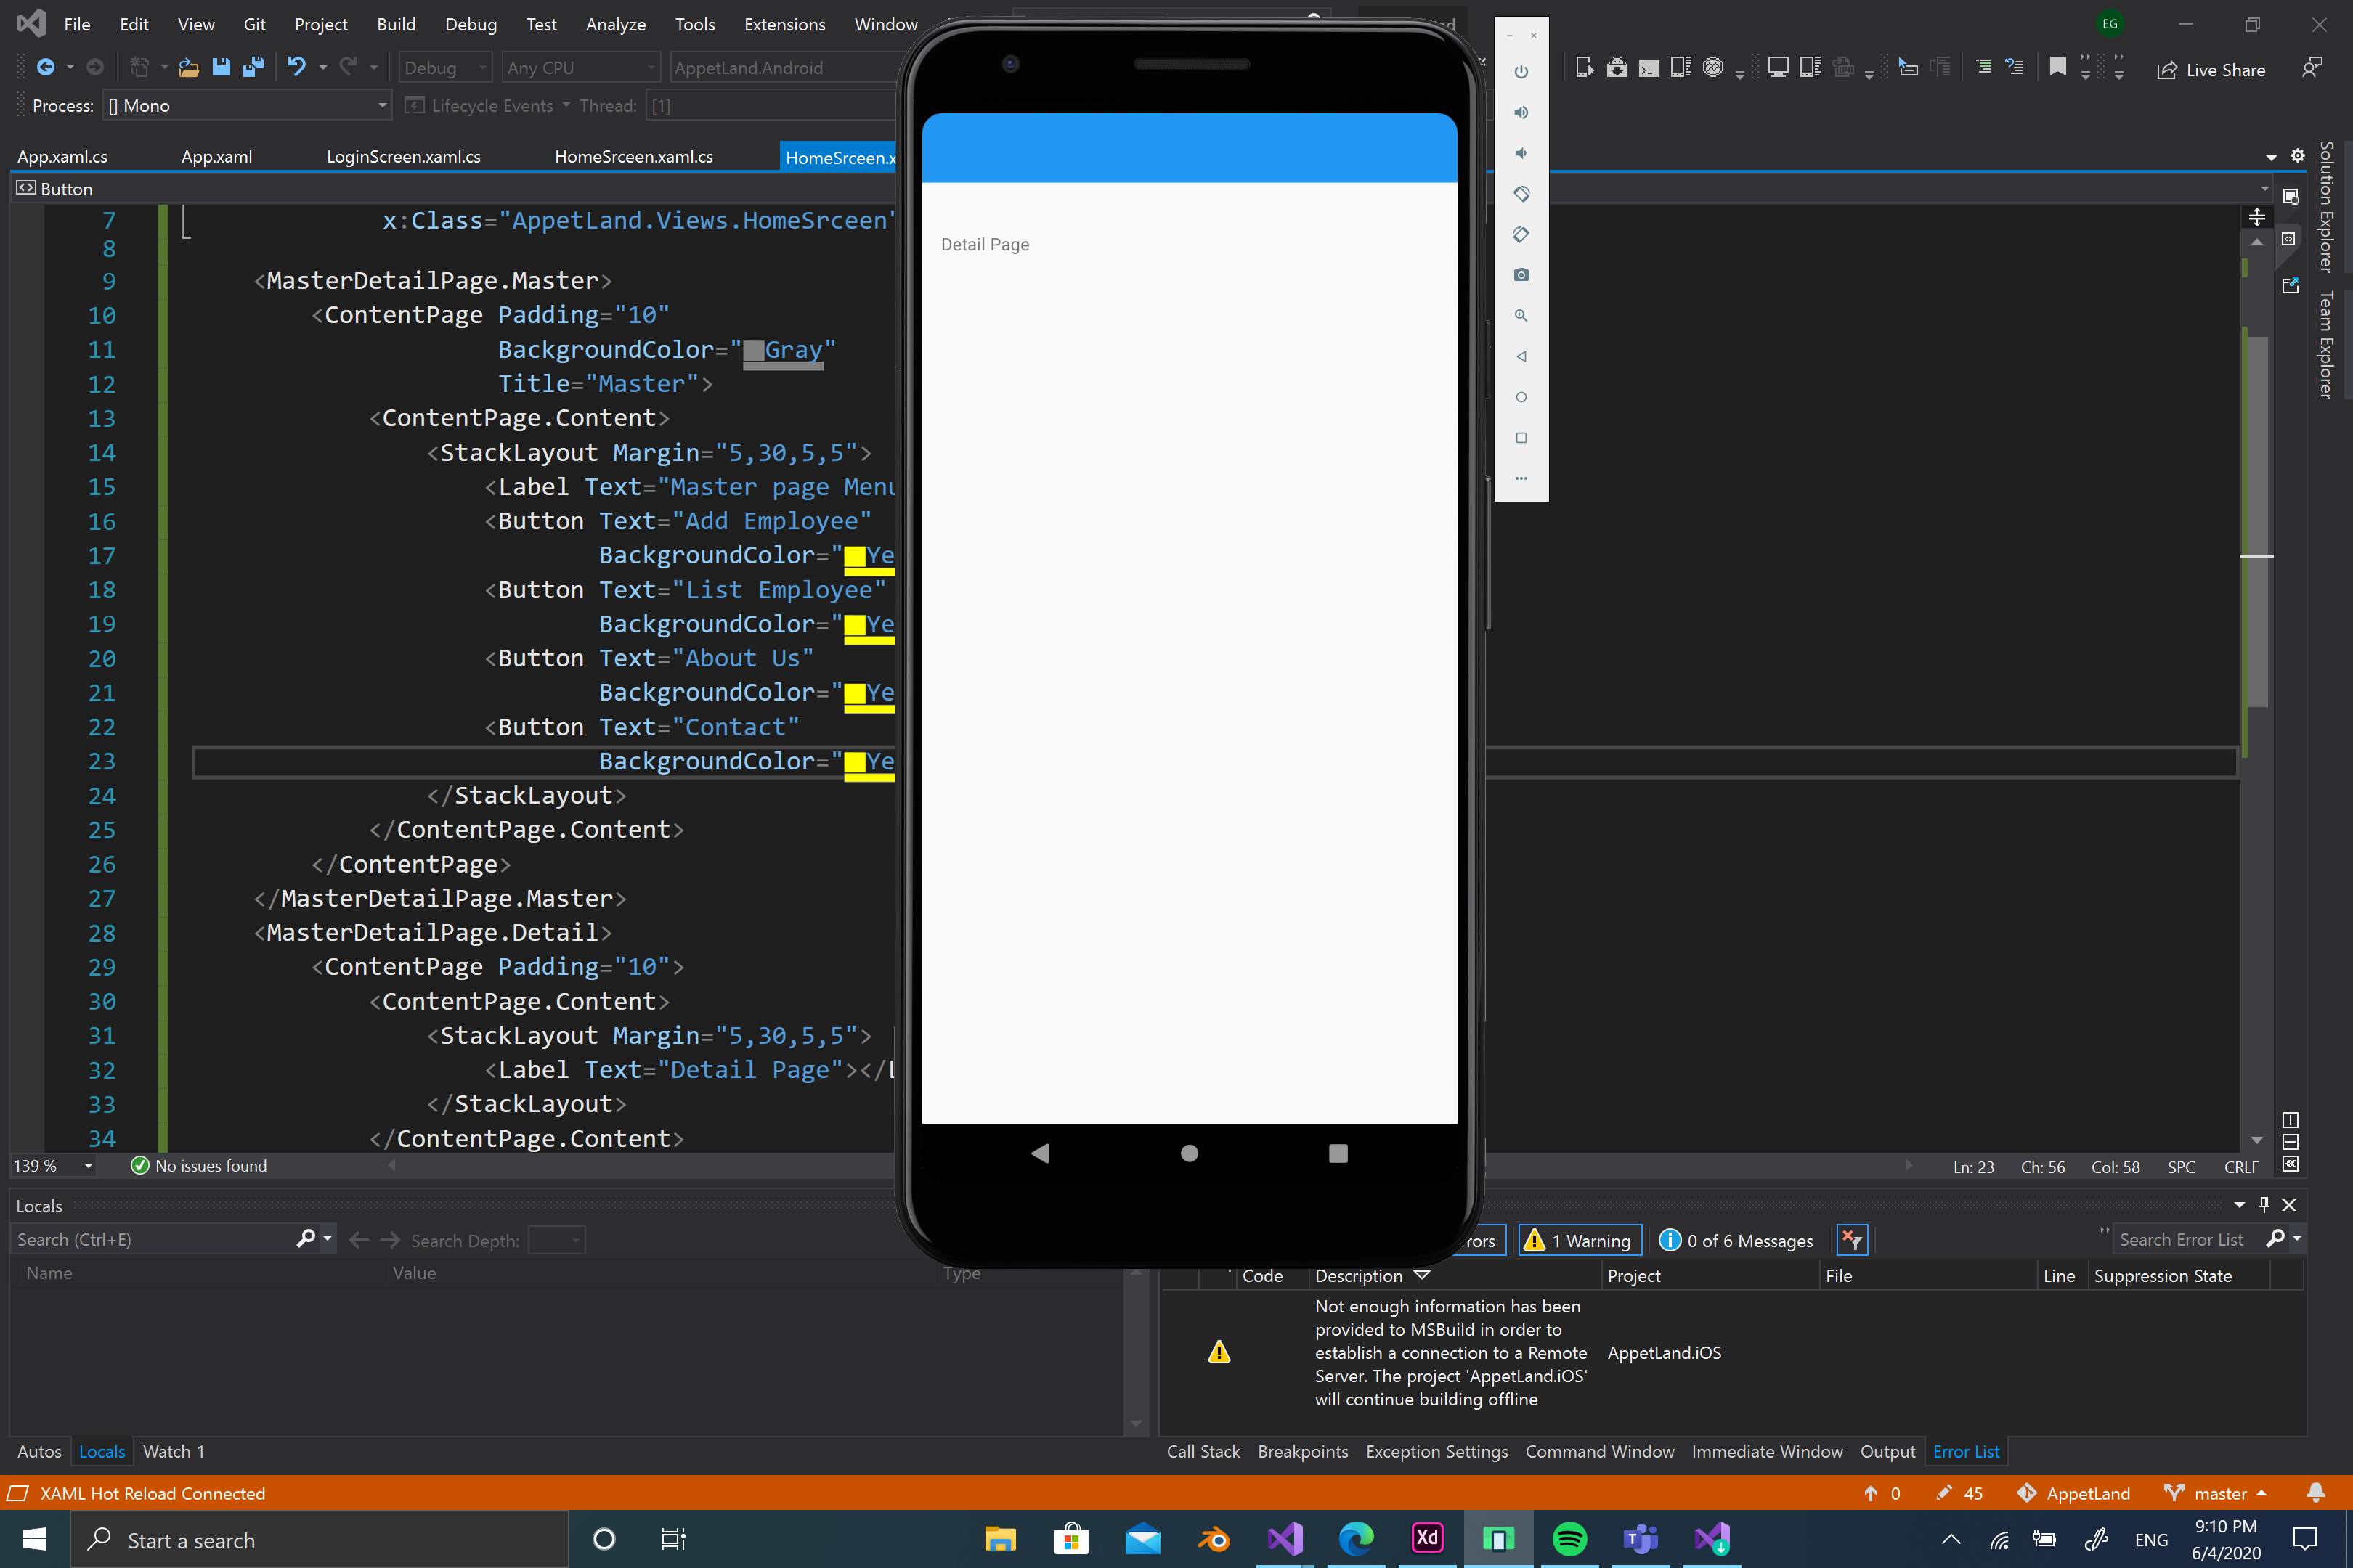
Task: Click the Gray color swatch on line 11
Action: (x=753, y=350)
